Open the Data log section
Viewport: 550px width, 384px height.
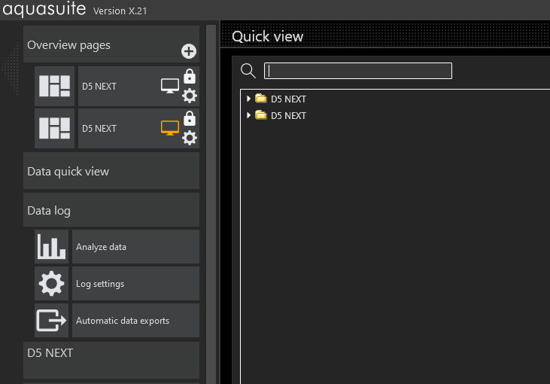tap(111, 211)
